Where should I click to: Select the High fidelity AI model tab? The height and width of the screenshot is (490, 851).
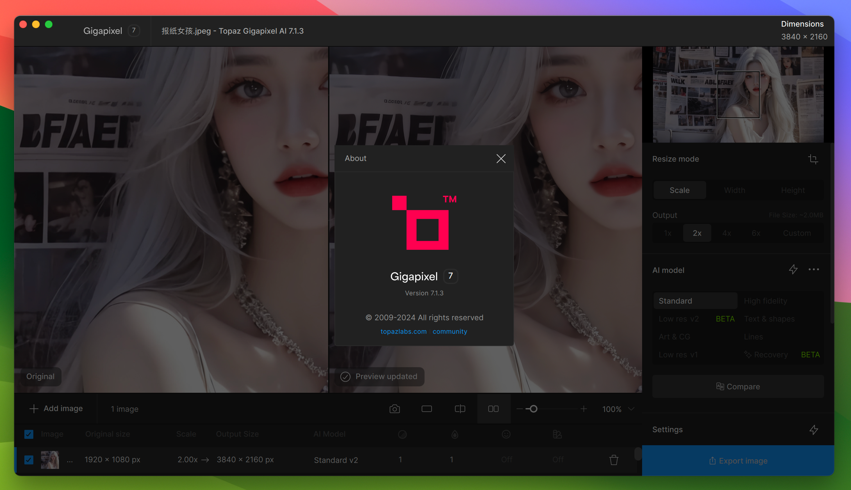[x=766, y=300]
